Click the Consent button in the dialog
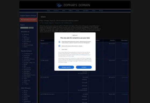Screen dimensions: 150x103 (x=84, y=67)
